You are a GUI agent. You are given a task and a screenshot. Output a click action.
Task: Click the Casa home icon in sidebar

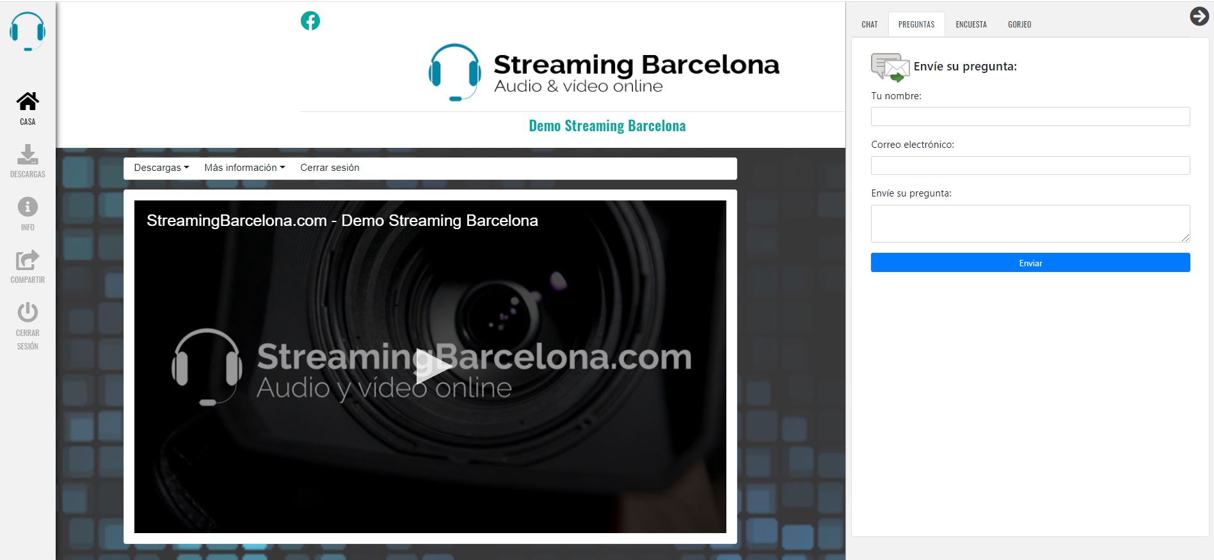pos(28,102)
